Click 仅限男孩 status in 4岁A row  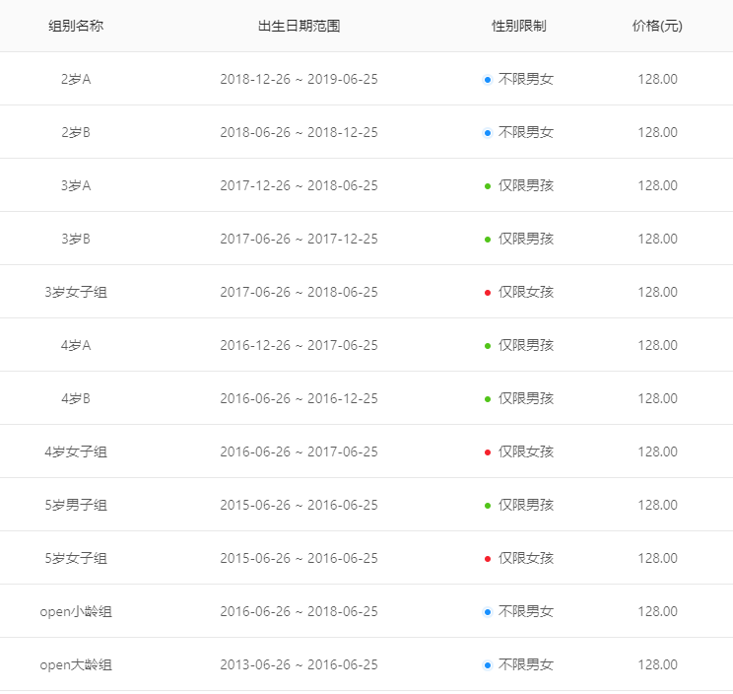click(x=518, y=346)
